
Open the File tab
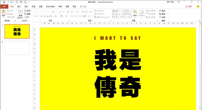click(x=4, y=7)
